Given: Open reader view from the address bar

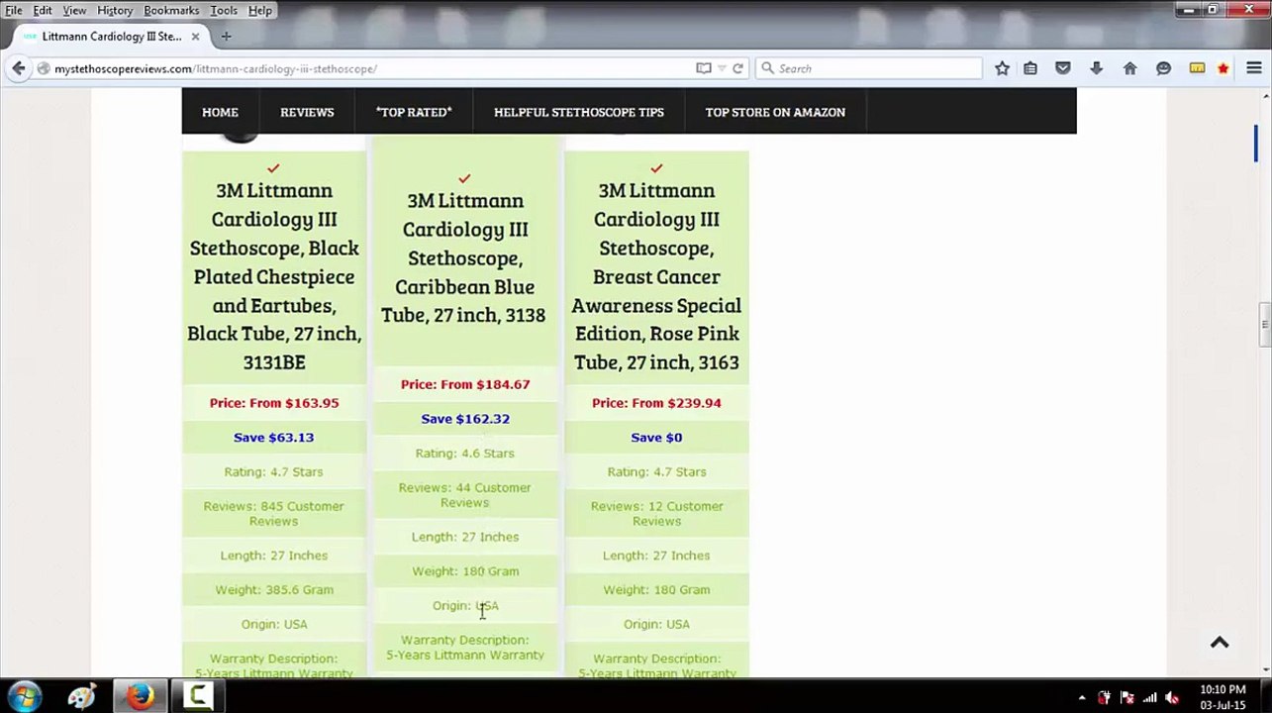Looking at the screenshot, I should pos(704,68).
